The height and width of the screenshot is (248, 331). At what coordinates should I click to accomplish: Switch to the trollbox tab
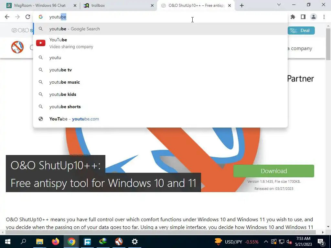119,5
